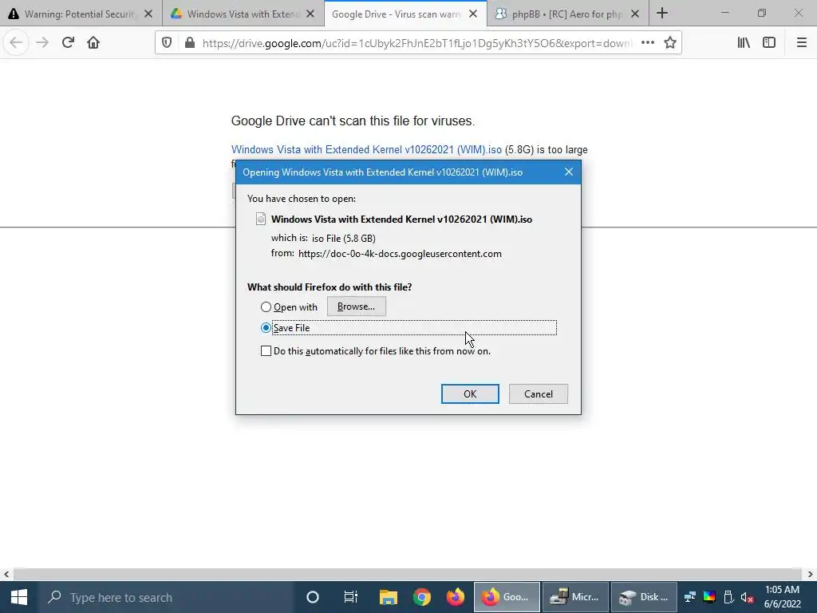Close the Google Drive virus scan tab
The image size is (817, 613).
473,14
